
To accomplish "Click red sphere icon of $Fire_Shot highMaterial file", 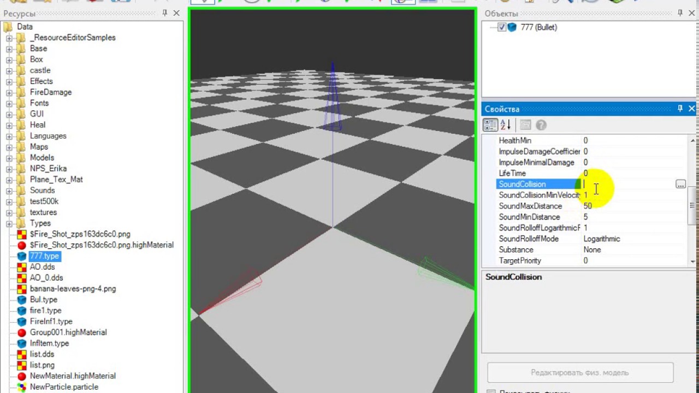I will [x=22, y=245].
